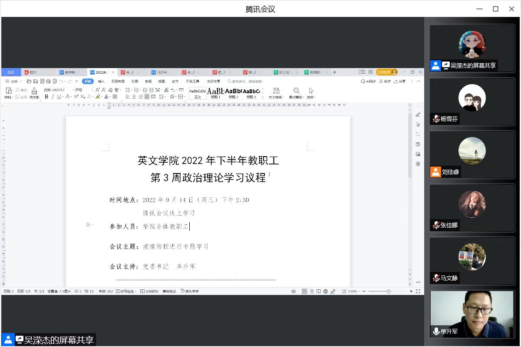Image resolution: width=521 pixels, height=347 pixels.
Task: Click the text highlight color icon
Action: [98, 97]
